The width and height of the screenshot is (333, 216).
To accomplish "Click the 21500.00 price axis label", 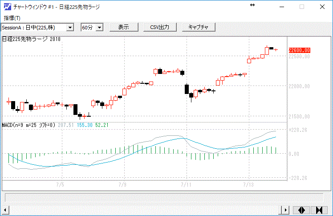I will (299, 117).
